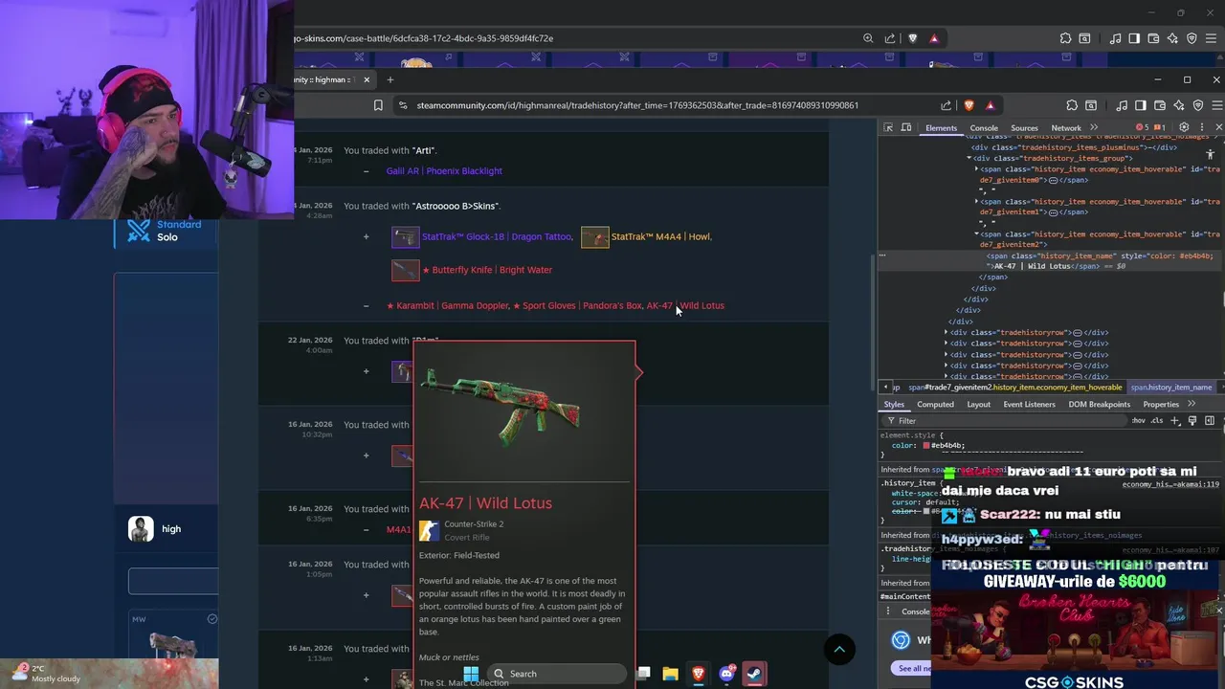Open Extensions puzzle icon in front browser
This screenshot has width=1225, height=689.
(x=1074, y=105)
